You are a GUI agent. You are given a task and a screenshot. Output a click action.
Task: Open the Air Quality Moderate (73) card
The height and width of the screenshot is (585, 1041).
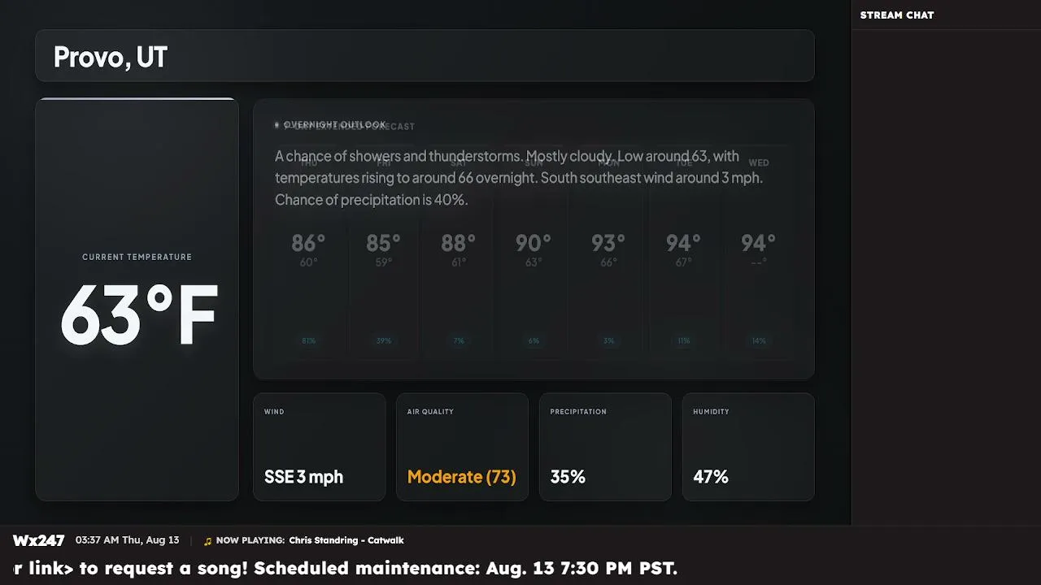pyautogui.click(x=462, y=447)
